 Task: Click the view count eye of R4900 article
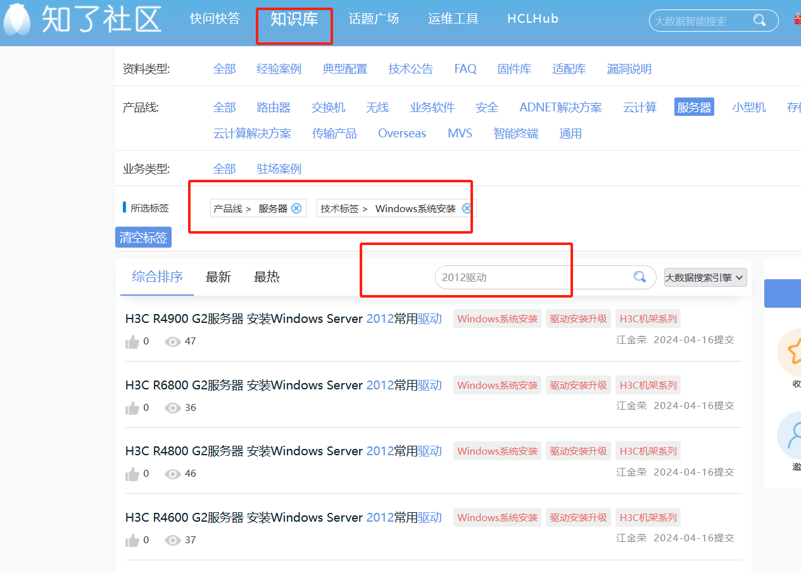point(172,342)
